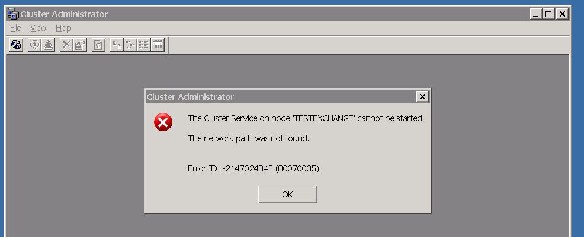Click the error dialog title bar
Screen dimensions: 584x237
280,96
